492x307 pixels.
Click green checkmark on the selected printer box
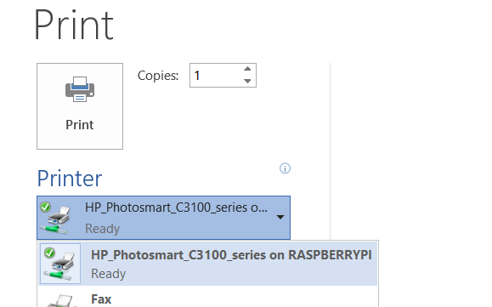click(x=46, y=207)
